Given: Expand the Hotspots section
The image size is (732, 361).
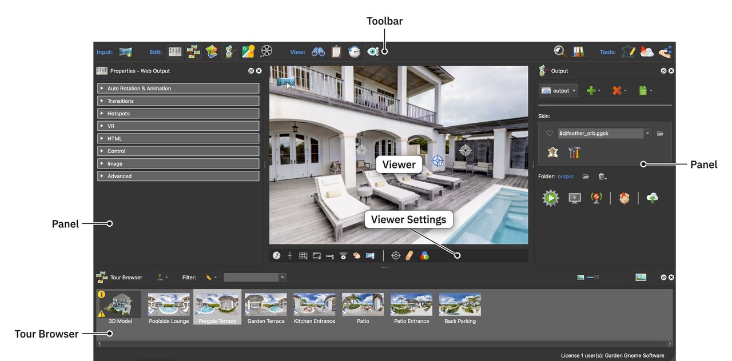Looking at the screenshot, I should [178, 114].
